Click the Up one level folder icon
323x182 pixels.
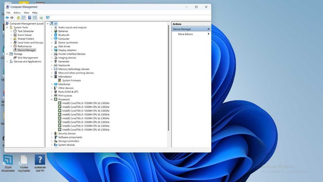coord(18,18)
